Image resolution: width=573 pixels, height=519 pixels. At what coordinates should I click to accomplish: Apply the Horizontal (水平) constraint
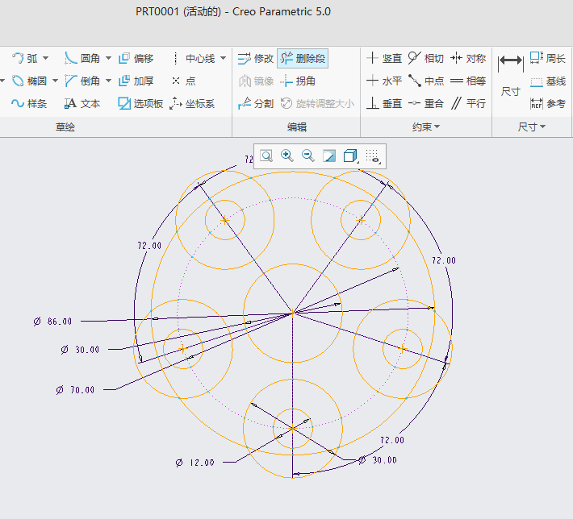(384, 81)
